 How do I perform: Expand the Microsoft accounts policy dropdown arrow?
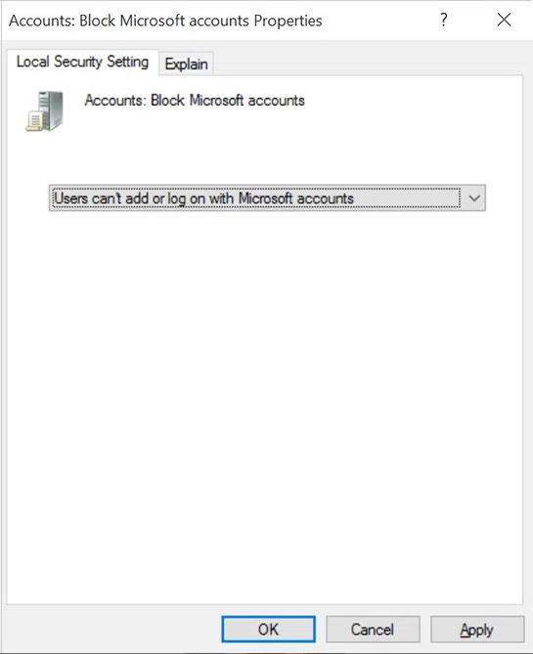(473, 198)
